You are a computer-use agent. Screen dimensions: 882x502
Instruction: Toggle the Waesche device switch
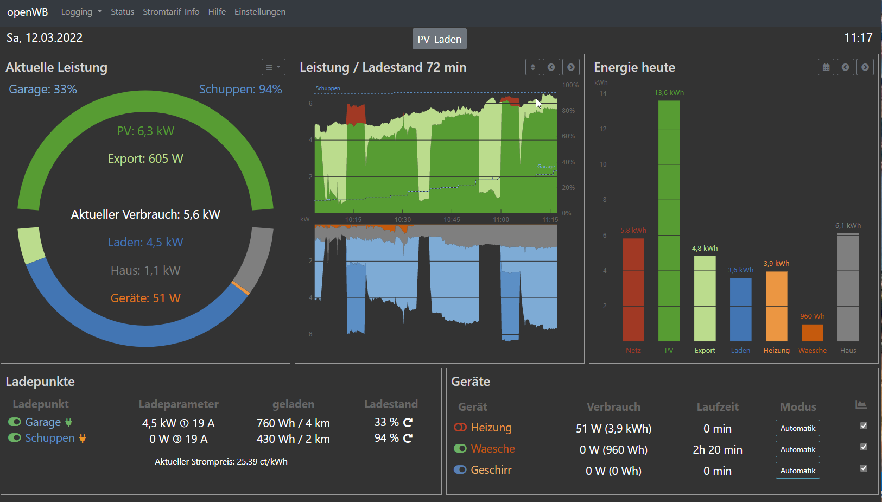tap(460, 449)
